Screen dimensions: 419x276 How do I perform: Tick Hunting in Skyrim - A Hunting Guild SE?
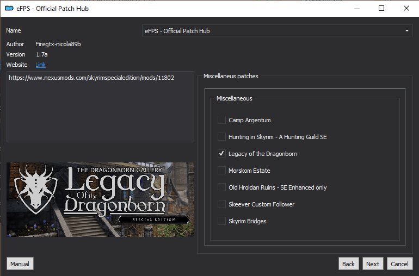click(221, 137)
